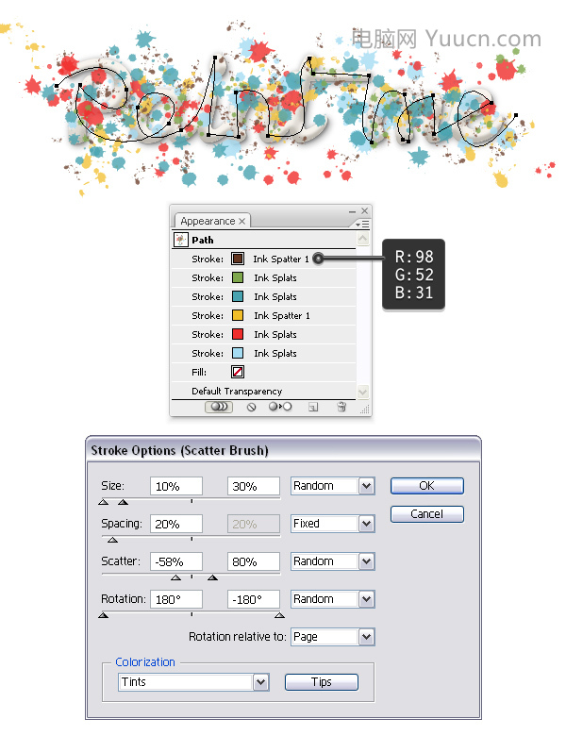This screenshot has height=736, width=566.
Task: Click the brown stroke color swatch
Action: 238,259
